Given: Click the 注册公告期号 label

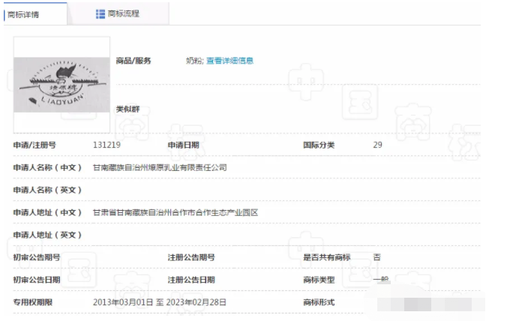Looking at the screenshot, I should 191,257.
